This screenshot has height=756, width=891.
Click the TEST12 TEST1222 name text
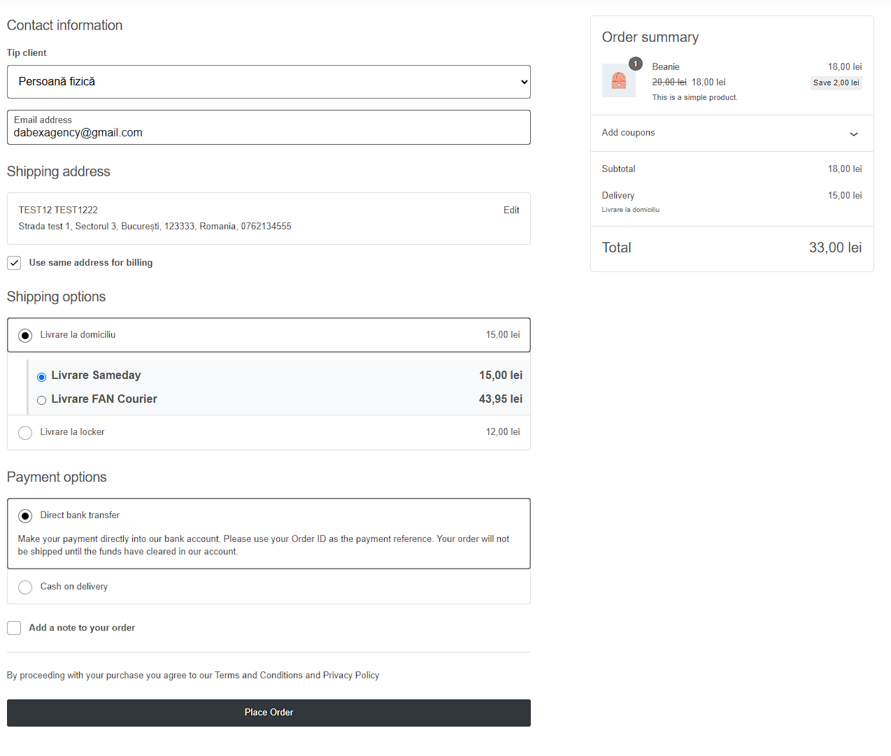[58, 210]
